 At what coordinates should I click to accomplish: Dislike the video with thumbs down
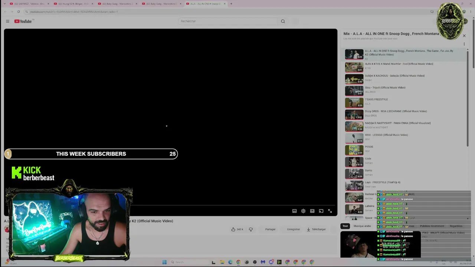pyautogui.click(x=251, y=229)
